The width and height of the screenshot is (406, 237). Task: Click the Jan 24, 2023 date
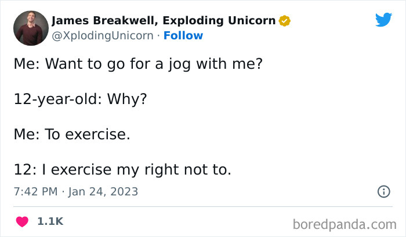click(103, 191)
